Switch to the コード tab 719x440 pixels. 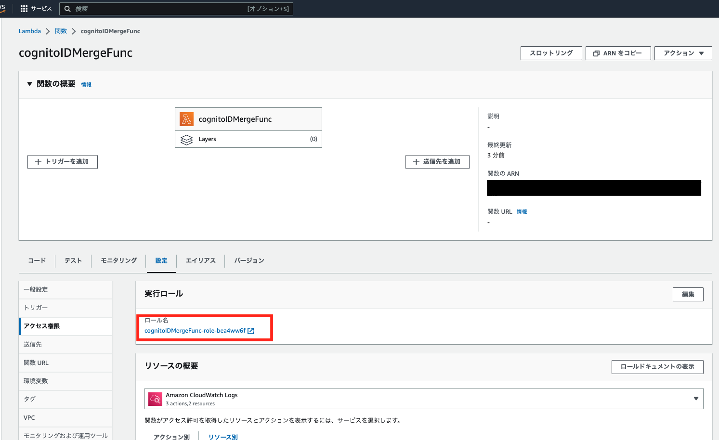37,260
